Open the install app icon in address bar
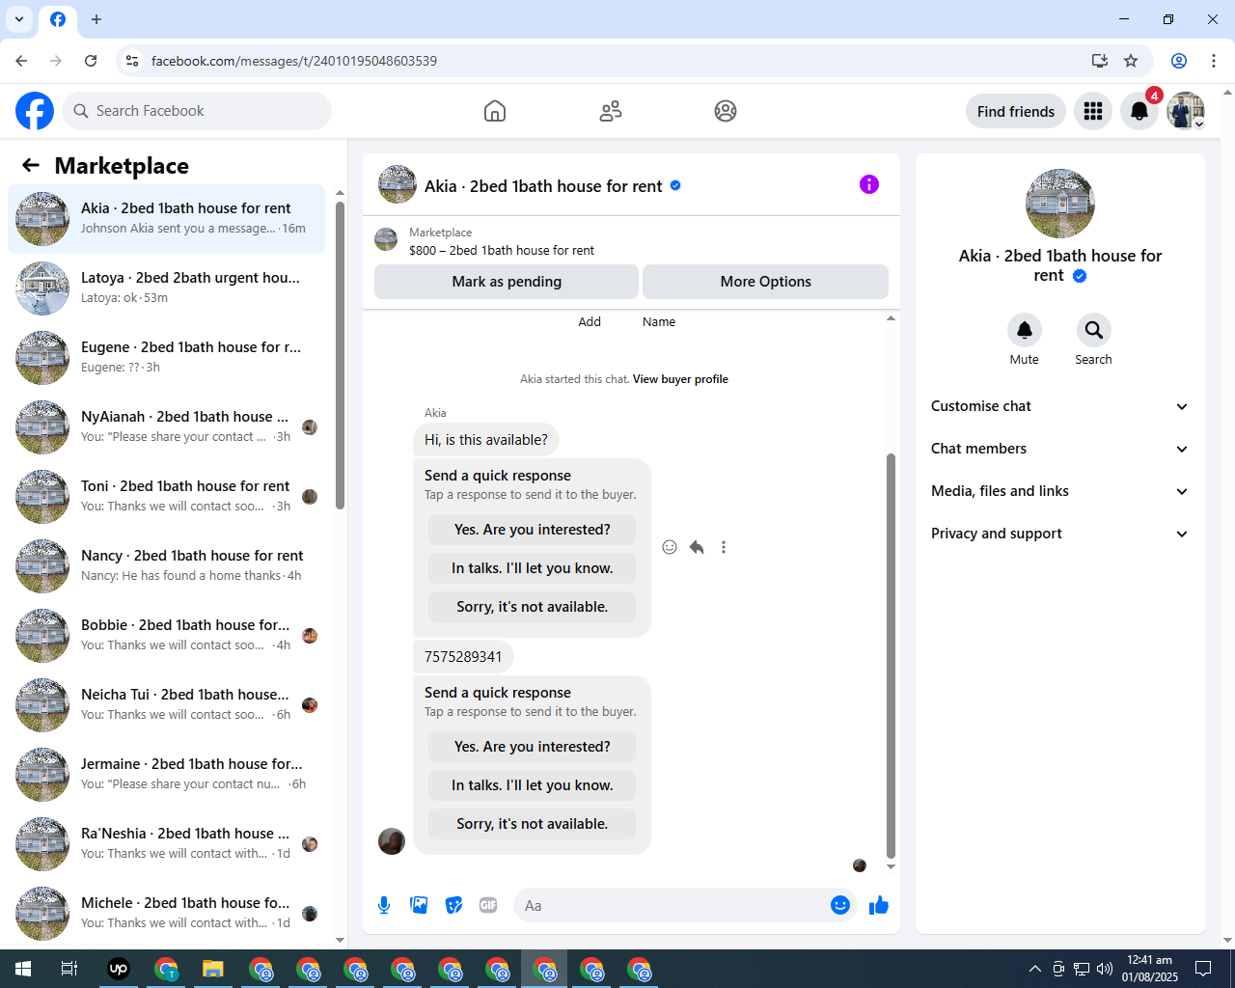 coord(1100,61)
